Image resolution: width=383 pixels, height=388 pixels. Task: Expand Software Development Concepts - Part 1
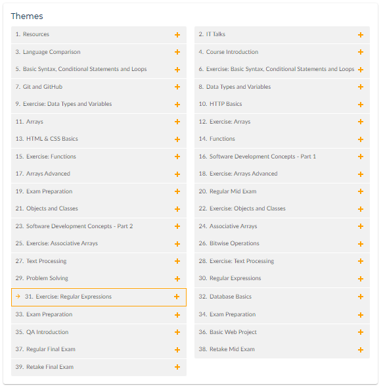pos(282,157)
